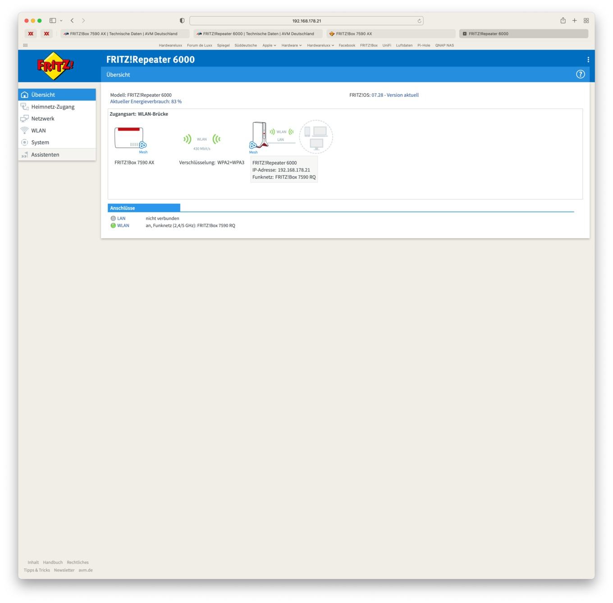Open the Luftdaten bookmark

(404, 46)
